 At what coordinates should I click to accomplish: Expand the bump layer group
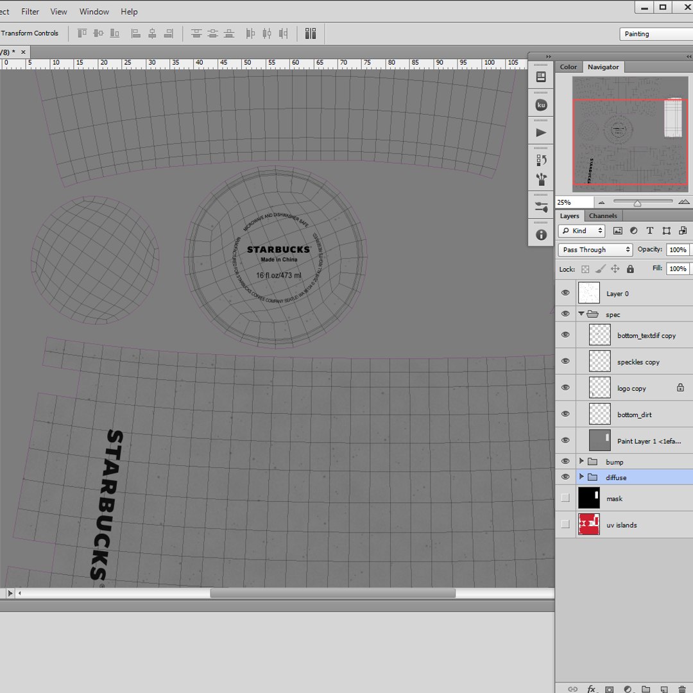[581, 461]
